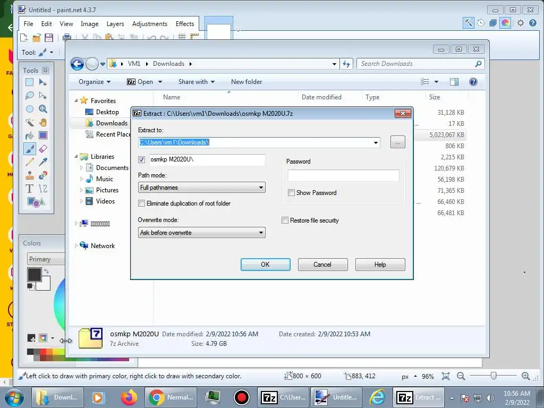Open the Adjustments menu
Viewport: 544px width, 408px height.
pos(149,24)
